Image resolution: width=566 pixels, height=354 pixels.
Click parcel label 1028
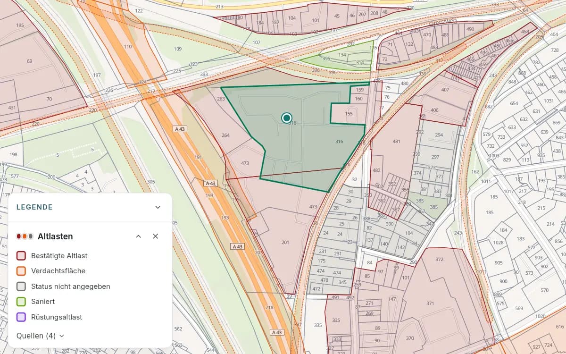tap(499, 242)
